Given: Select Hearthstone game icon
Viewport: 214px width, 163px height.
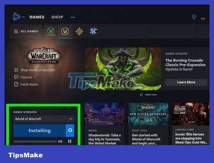Looking at the screenshot, I should coord(79,31).
